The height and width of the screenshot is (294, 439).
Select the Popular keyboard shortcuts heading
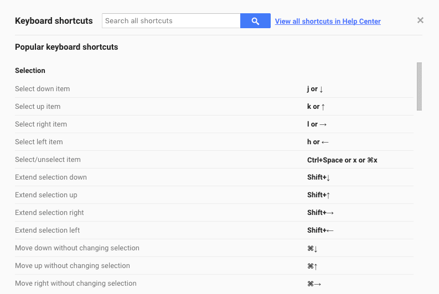click(66, 47)
